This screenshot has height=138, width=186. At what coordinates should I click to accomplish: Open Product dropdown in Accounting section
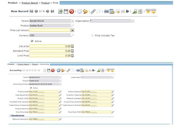(x=60, y=81)
